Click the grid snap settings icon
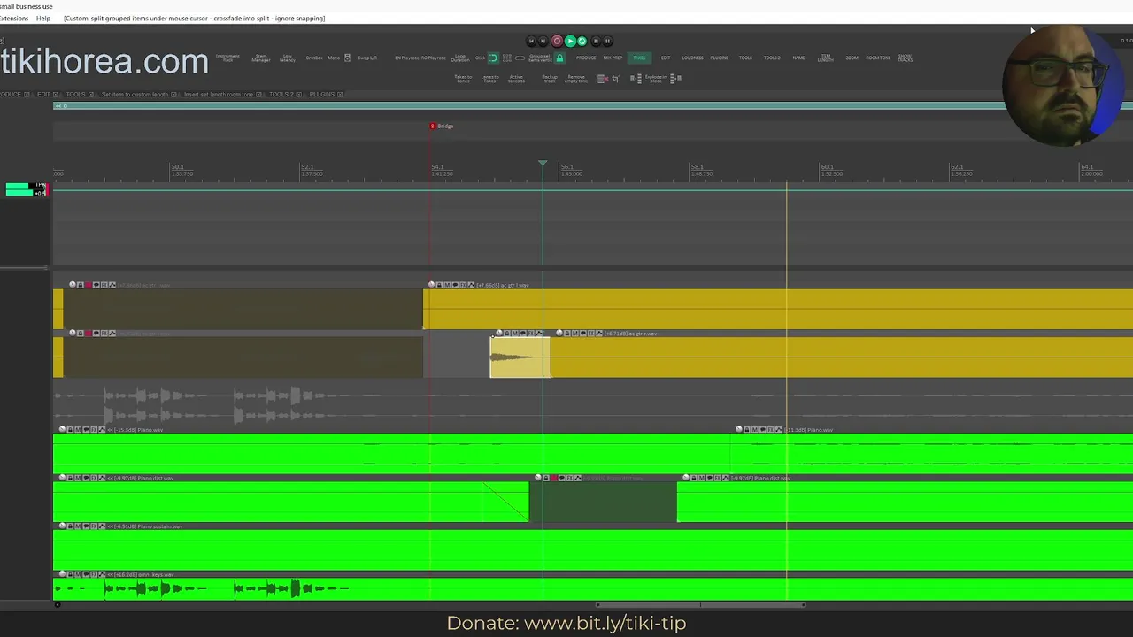1133x637 pixels. coord(507,58)
